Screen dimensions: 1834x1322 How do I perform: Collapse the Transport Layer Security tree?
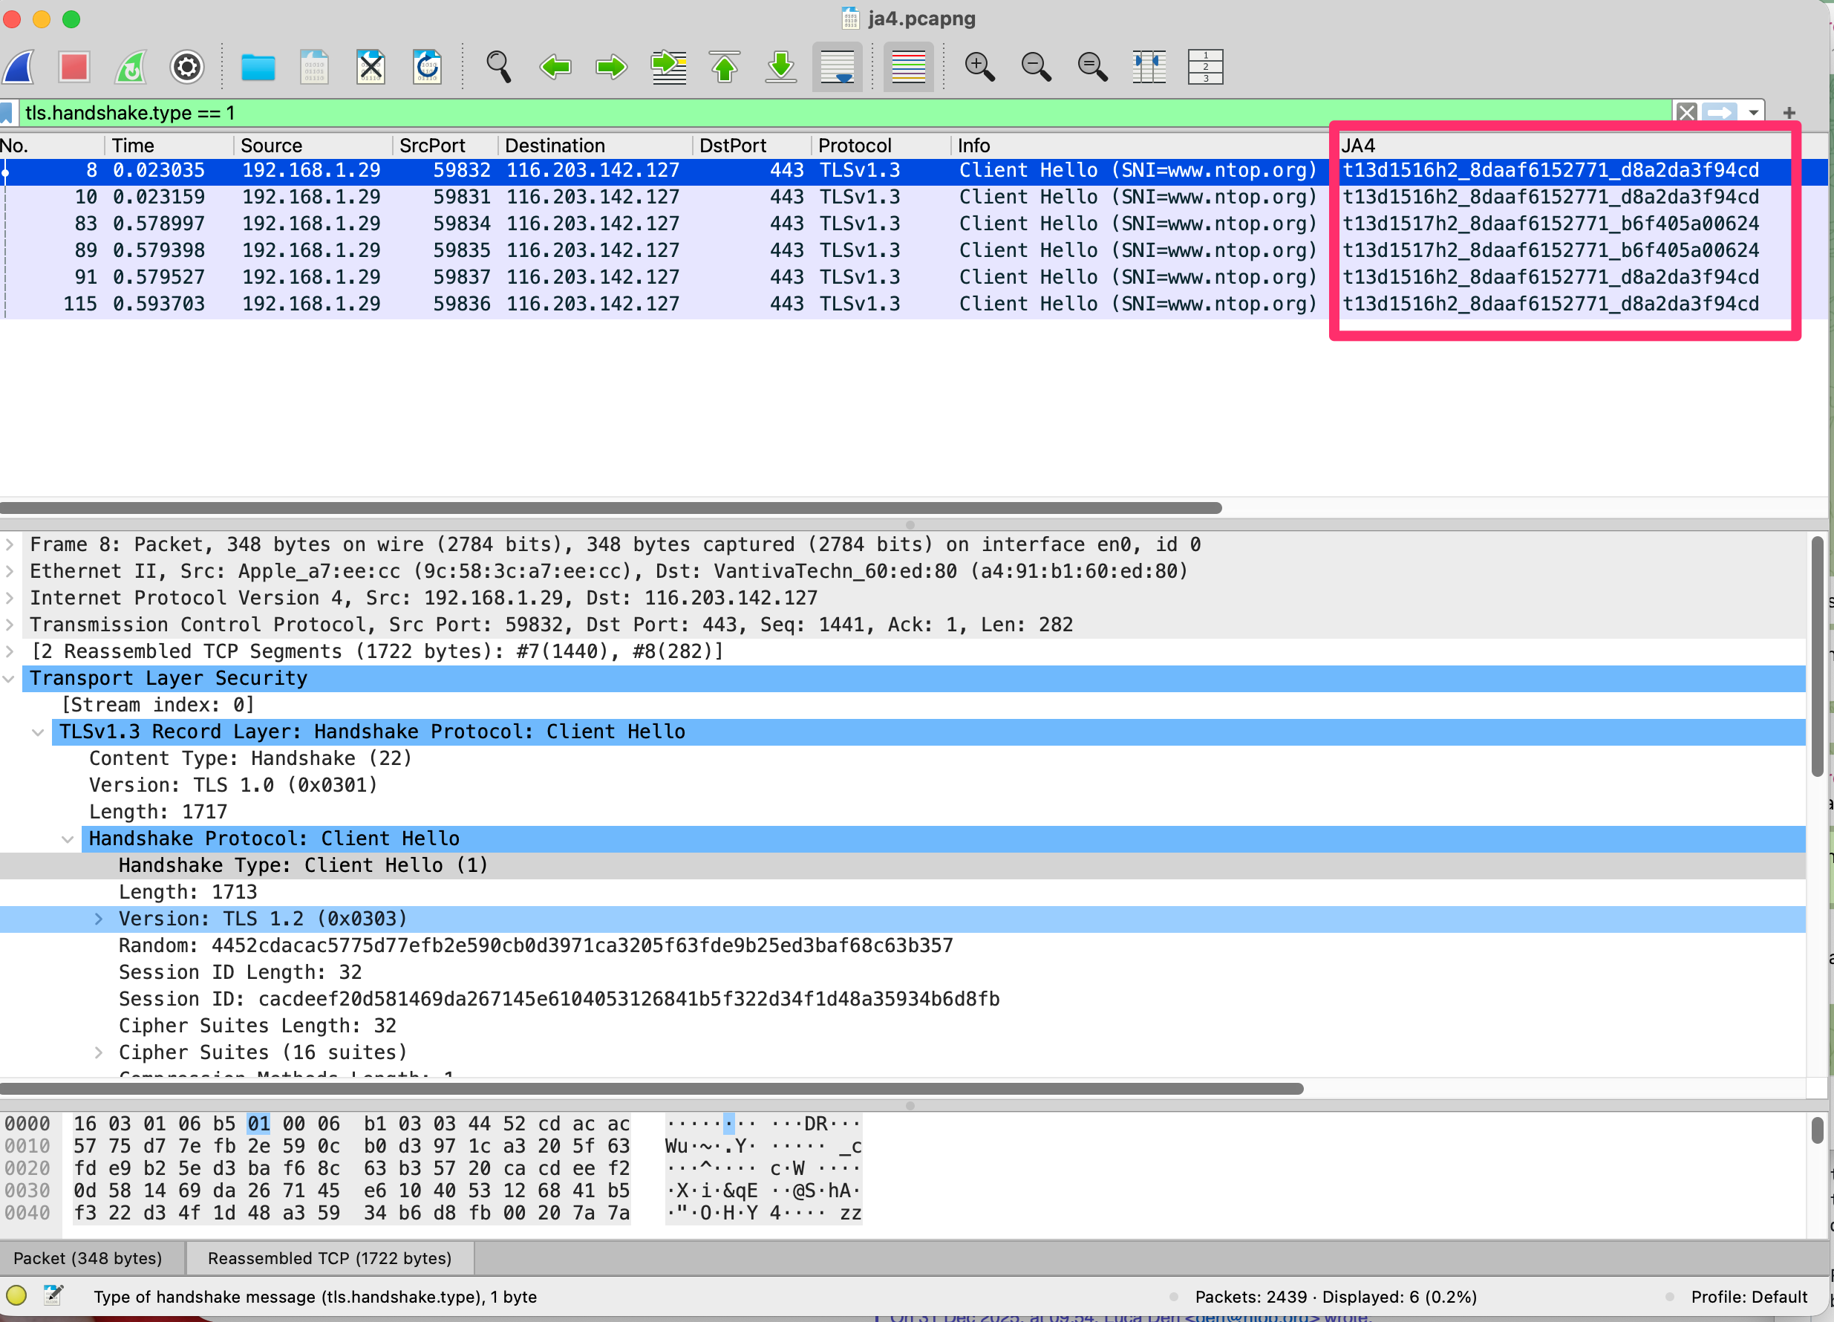tap(10, 679)
